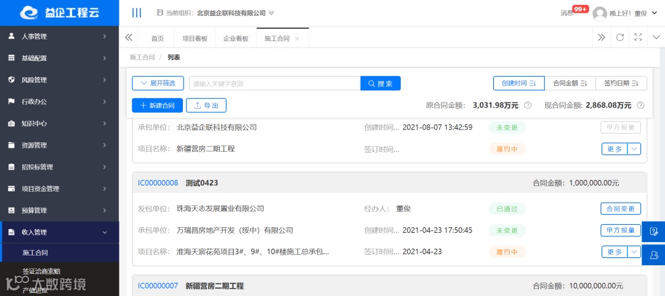
Task: Click the 收入管理 document icon
Action: click(x=12, y=232)
